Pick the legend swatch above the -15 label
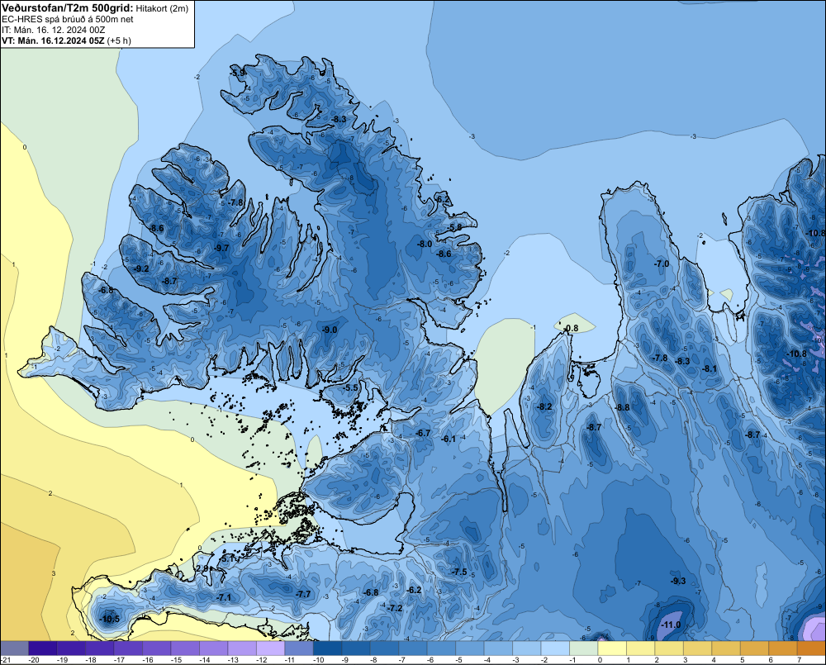 point(185,648)
